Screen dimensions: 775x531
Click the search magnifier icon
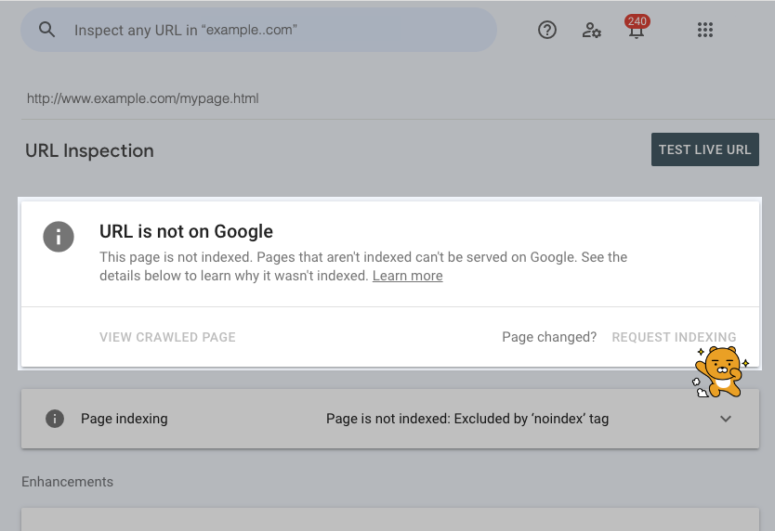(47, 30)
